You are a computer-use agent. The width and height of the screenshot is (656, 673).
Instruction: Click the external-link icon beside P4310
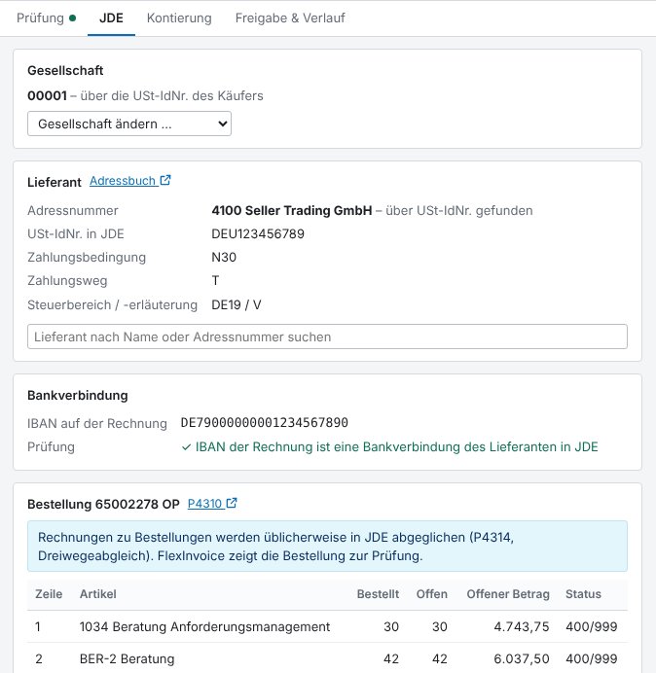point(232,503)
